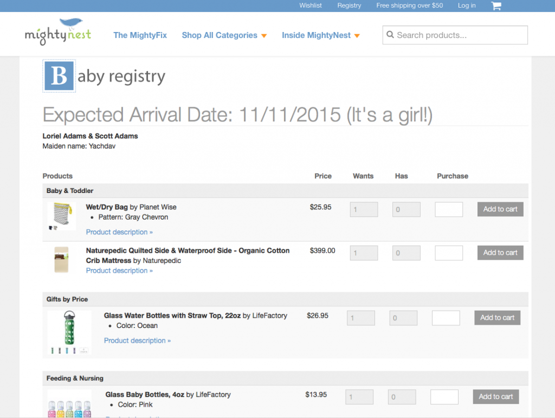The width and height of the screenshot is (555, 418).
Task: Click 'Wet/Dry Bag' product title
Action: coord(107,207)
